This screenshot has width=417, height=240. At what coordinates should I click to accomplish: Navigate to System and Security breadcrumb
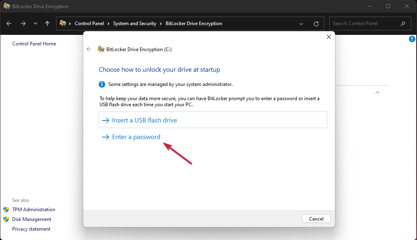pos(134,23)
